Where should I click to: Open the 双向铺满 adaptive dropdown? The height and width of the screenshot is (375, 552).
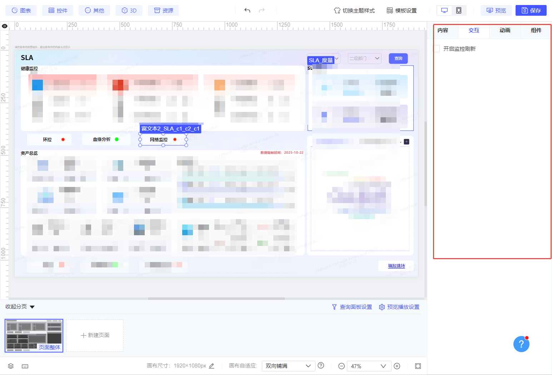coord(288,366)
